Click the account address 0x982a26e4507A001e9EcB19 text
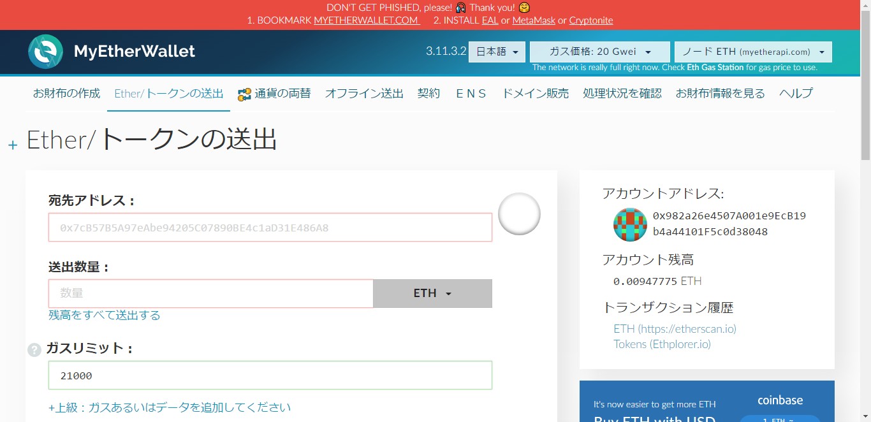Viewport: 871px width, 422px height. coord(729,216)
